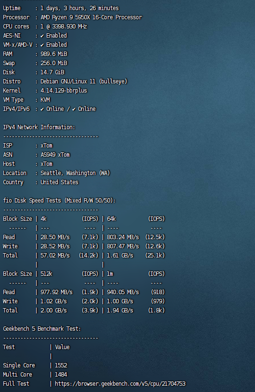The image size is (255, 392).
Task: Click the 64k Total IOPS '(25.1k)'
Action: click(155, 256)
